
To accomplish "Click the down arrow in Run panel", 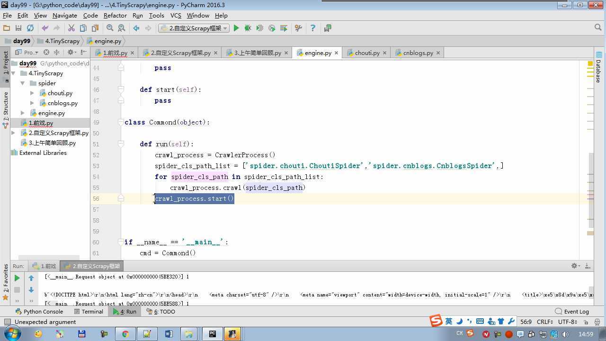I will pos(31,290).
